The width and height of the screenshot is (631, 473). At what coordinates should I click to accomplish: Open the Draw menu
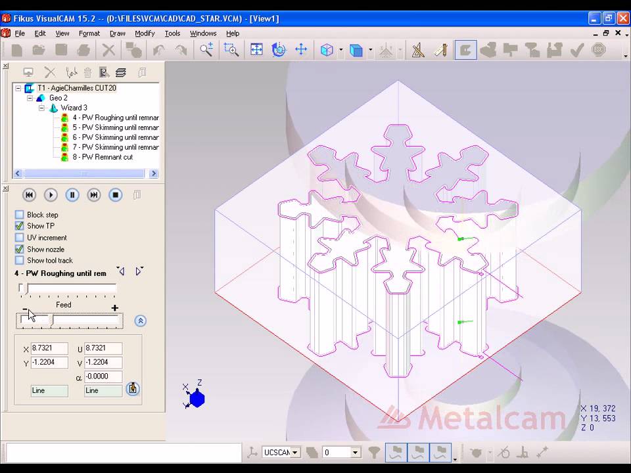pos(118,34)
